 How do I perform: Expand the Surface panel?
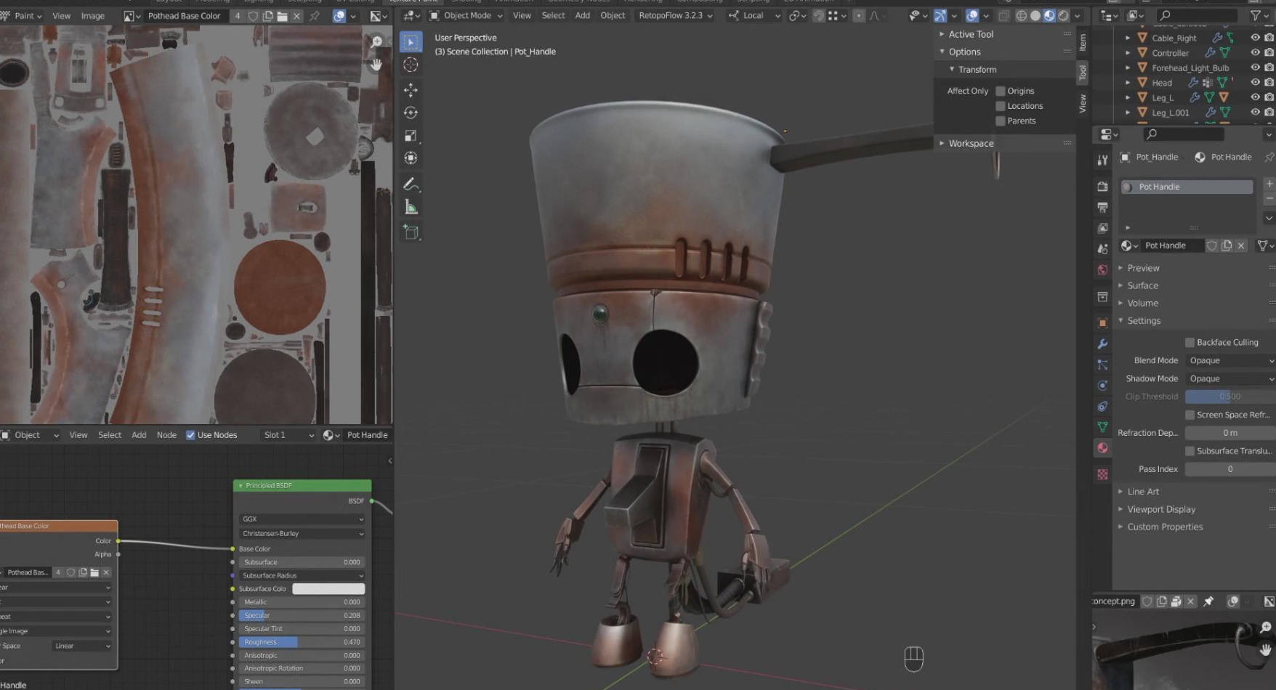tap(1142, 285)
